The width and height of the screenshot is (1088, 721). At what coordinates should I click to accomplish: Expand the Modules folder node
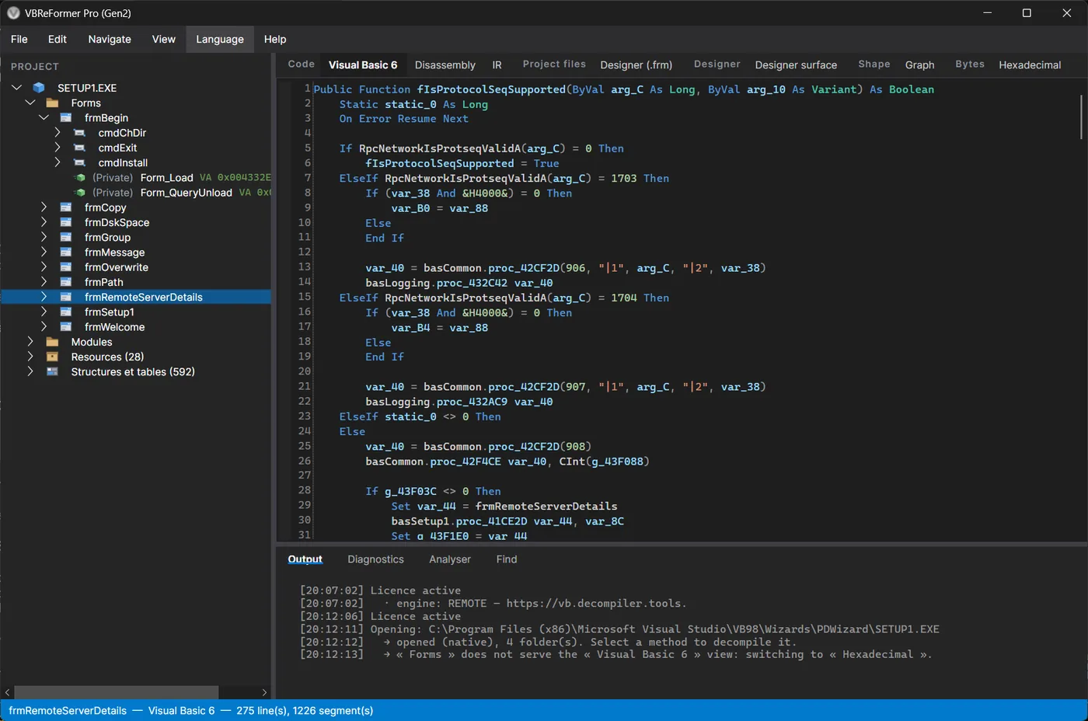(30, 342)
